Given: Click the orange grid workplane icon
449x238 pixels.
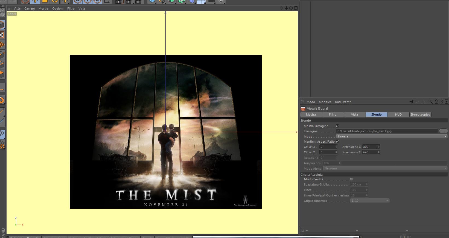Looking at the screenshot, I should pyautogui.click(x=2, y=45).
